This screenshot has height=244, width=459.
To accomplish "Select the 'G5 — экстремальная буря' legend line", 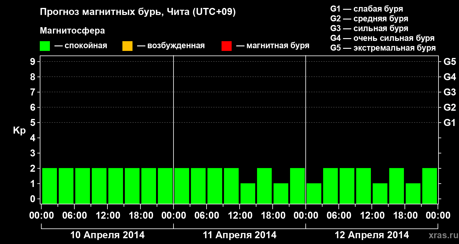I will pyautogui.click(x=383, y=48).
